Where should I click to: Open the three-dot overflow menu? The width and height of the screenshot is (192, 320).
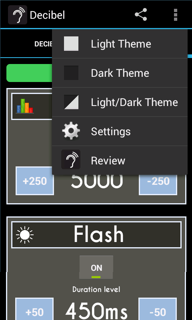176,15
